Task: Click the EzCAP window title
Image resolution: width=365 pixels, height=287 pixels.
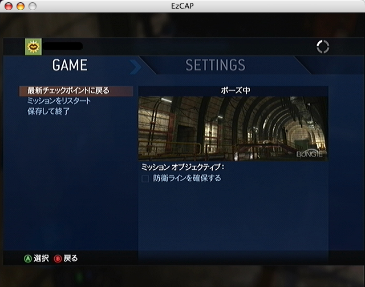Action: [182, 6]
